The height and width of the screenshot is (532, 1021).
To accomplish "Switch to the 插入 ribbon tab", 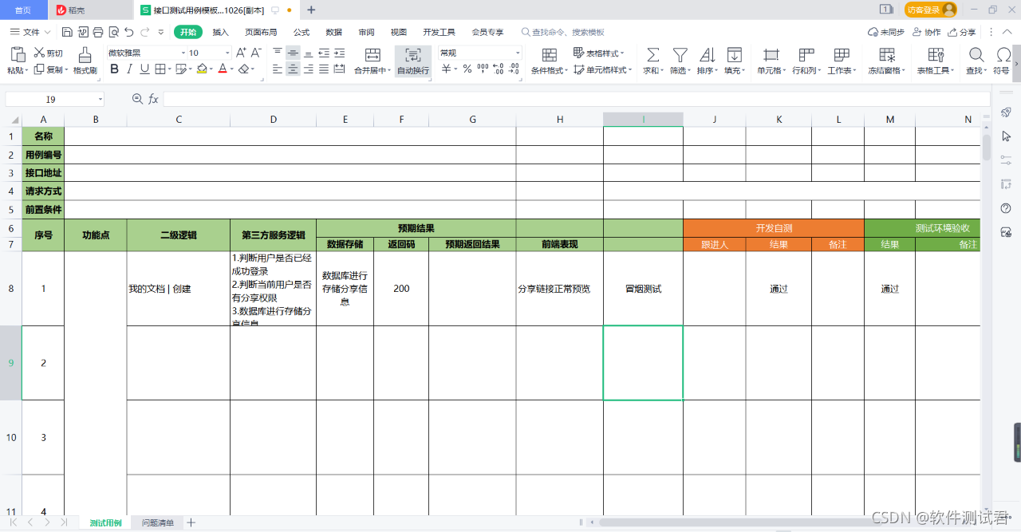I will pyautogui.click(x=220, y=32).
